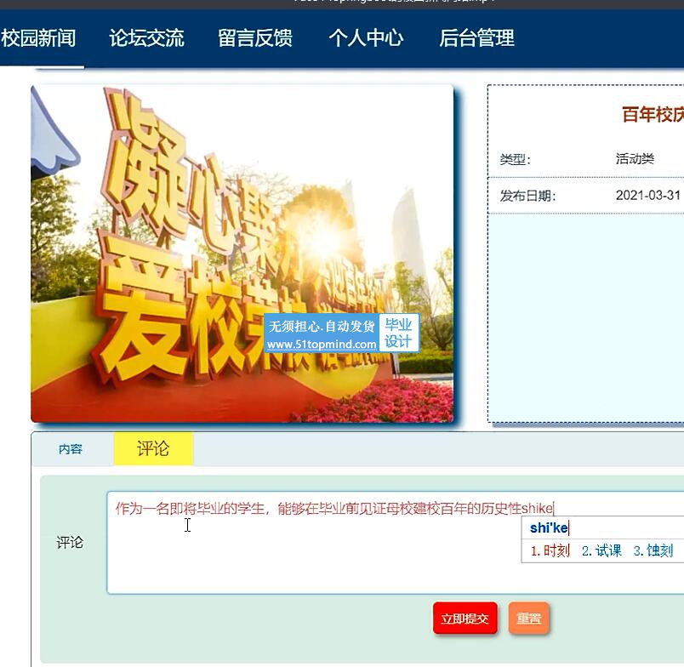Screen dimensions: 684x667
Task: Click the 活动类 type value
Action: coord(635,159)
